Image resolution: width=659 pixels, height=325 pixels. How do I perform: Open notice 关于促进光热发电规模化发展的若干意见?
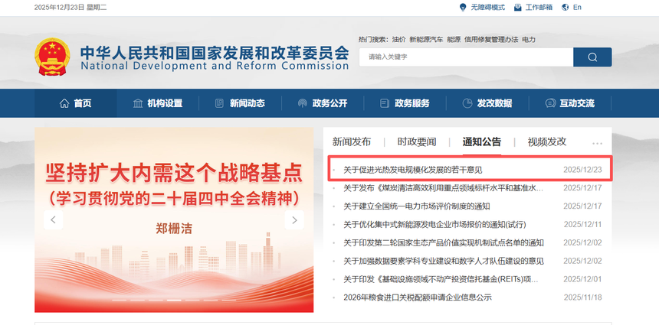tap(413, 170)
